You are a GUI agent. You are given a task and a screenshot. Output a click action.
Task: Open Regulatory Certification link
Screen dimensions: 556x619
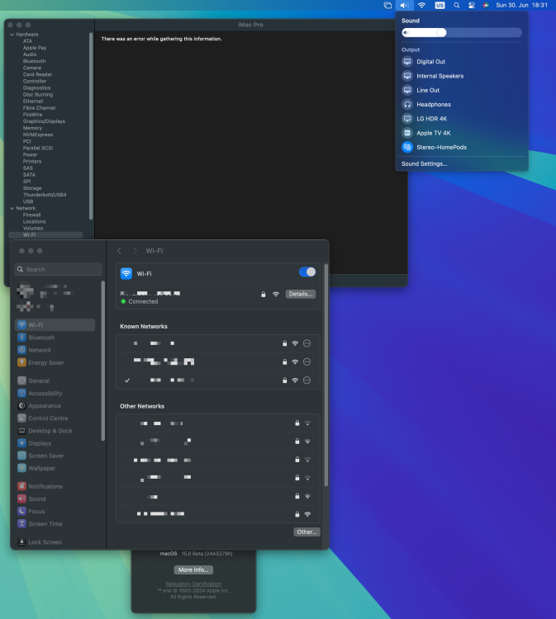(193, 584)
